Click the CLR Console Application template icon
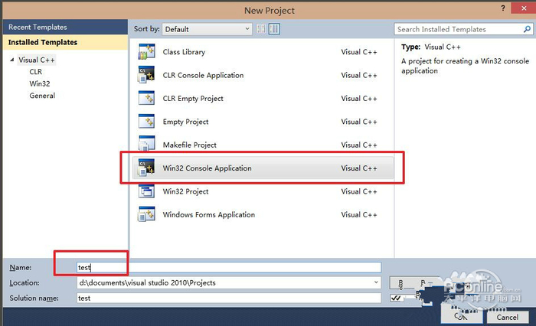This screenshot has width=536, height=326. pyautogui.click(x=146, y=75)
